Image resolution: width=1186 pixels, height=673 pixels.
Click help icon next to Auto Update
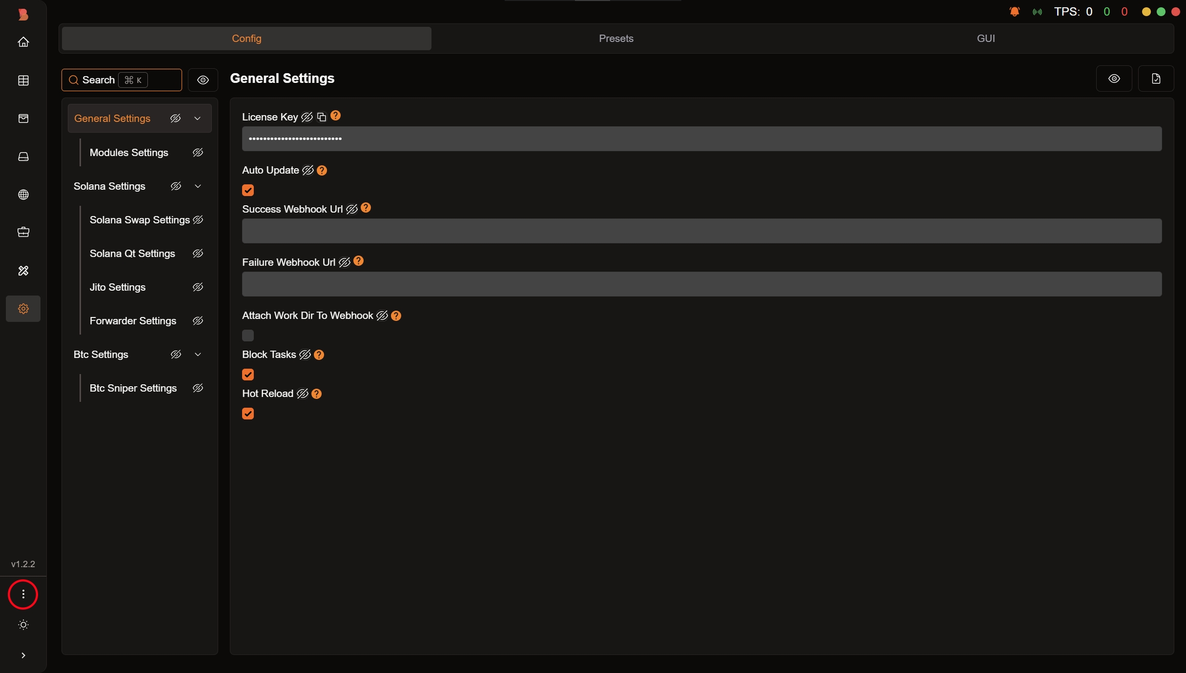[322, 170]
